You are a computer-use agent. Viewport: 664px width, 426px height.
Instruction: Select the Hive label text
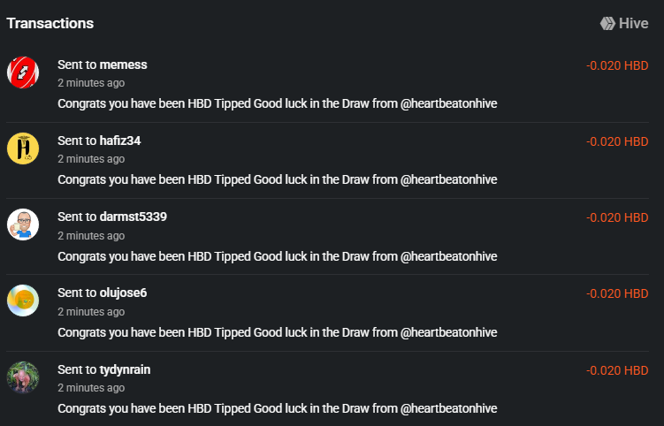click(x=634, y=23)
